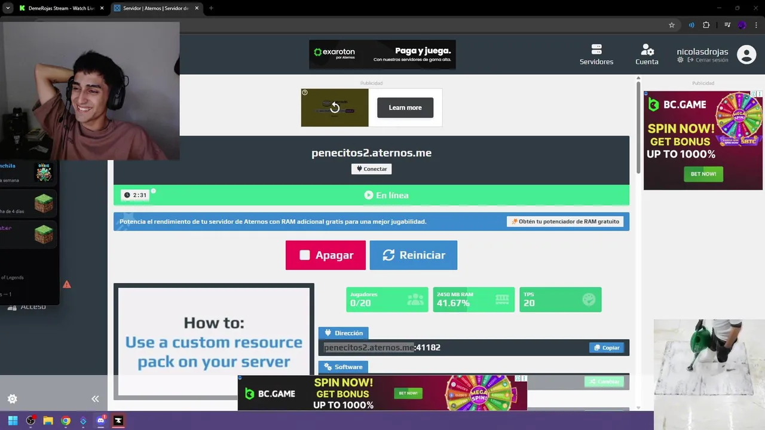Click Learn more in the ad
Viewport: 765px width, 430px height.
click(x=405, y=107)
